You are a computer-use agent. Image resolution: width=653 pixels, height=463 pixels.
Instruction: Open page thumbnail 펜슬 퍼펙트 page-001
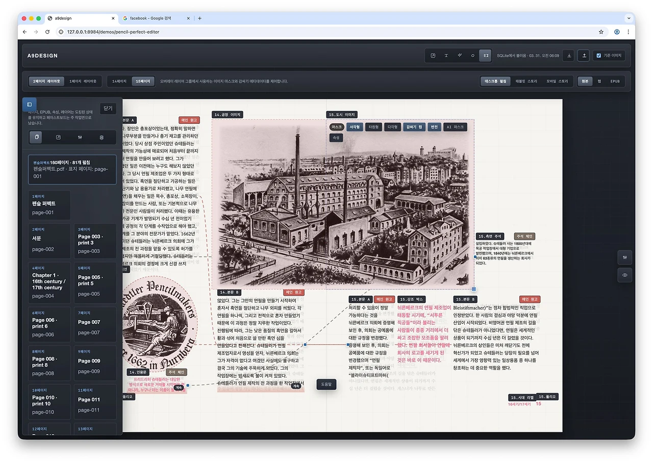[x=49, y=205]
